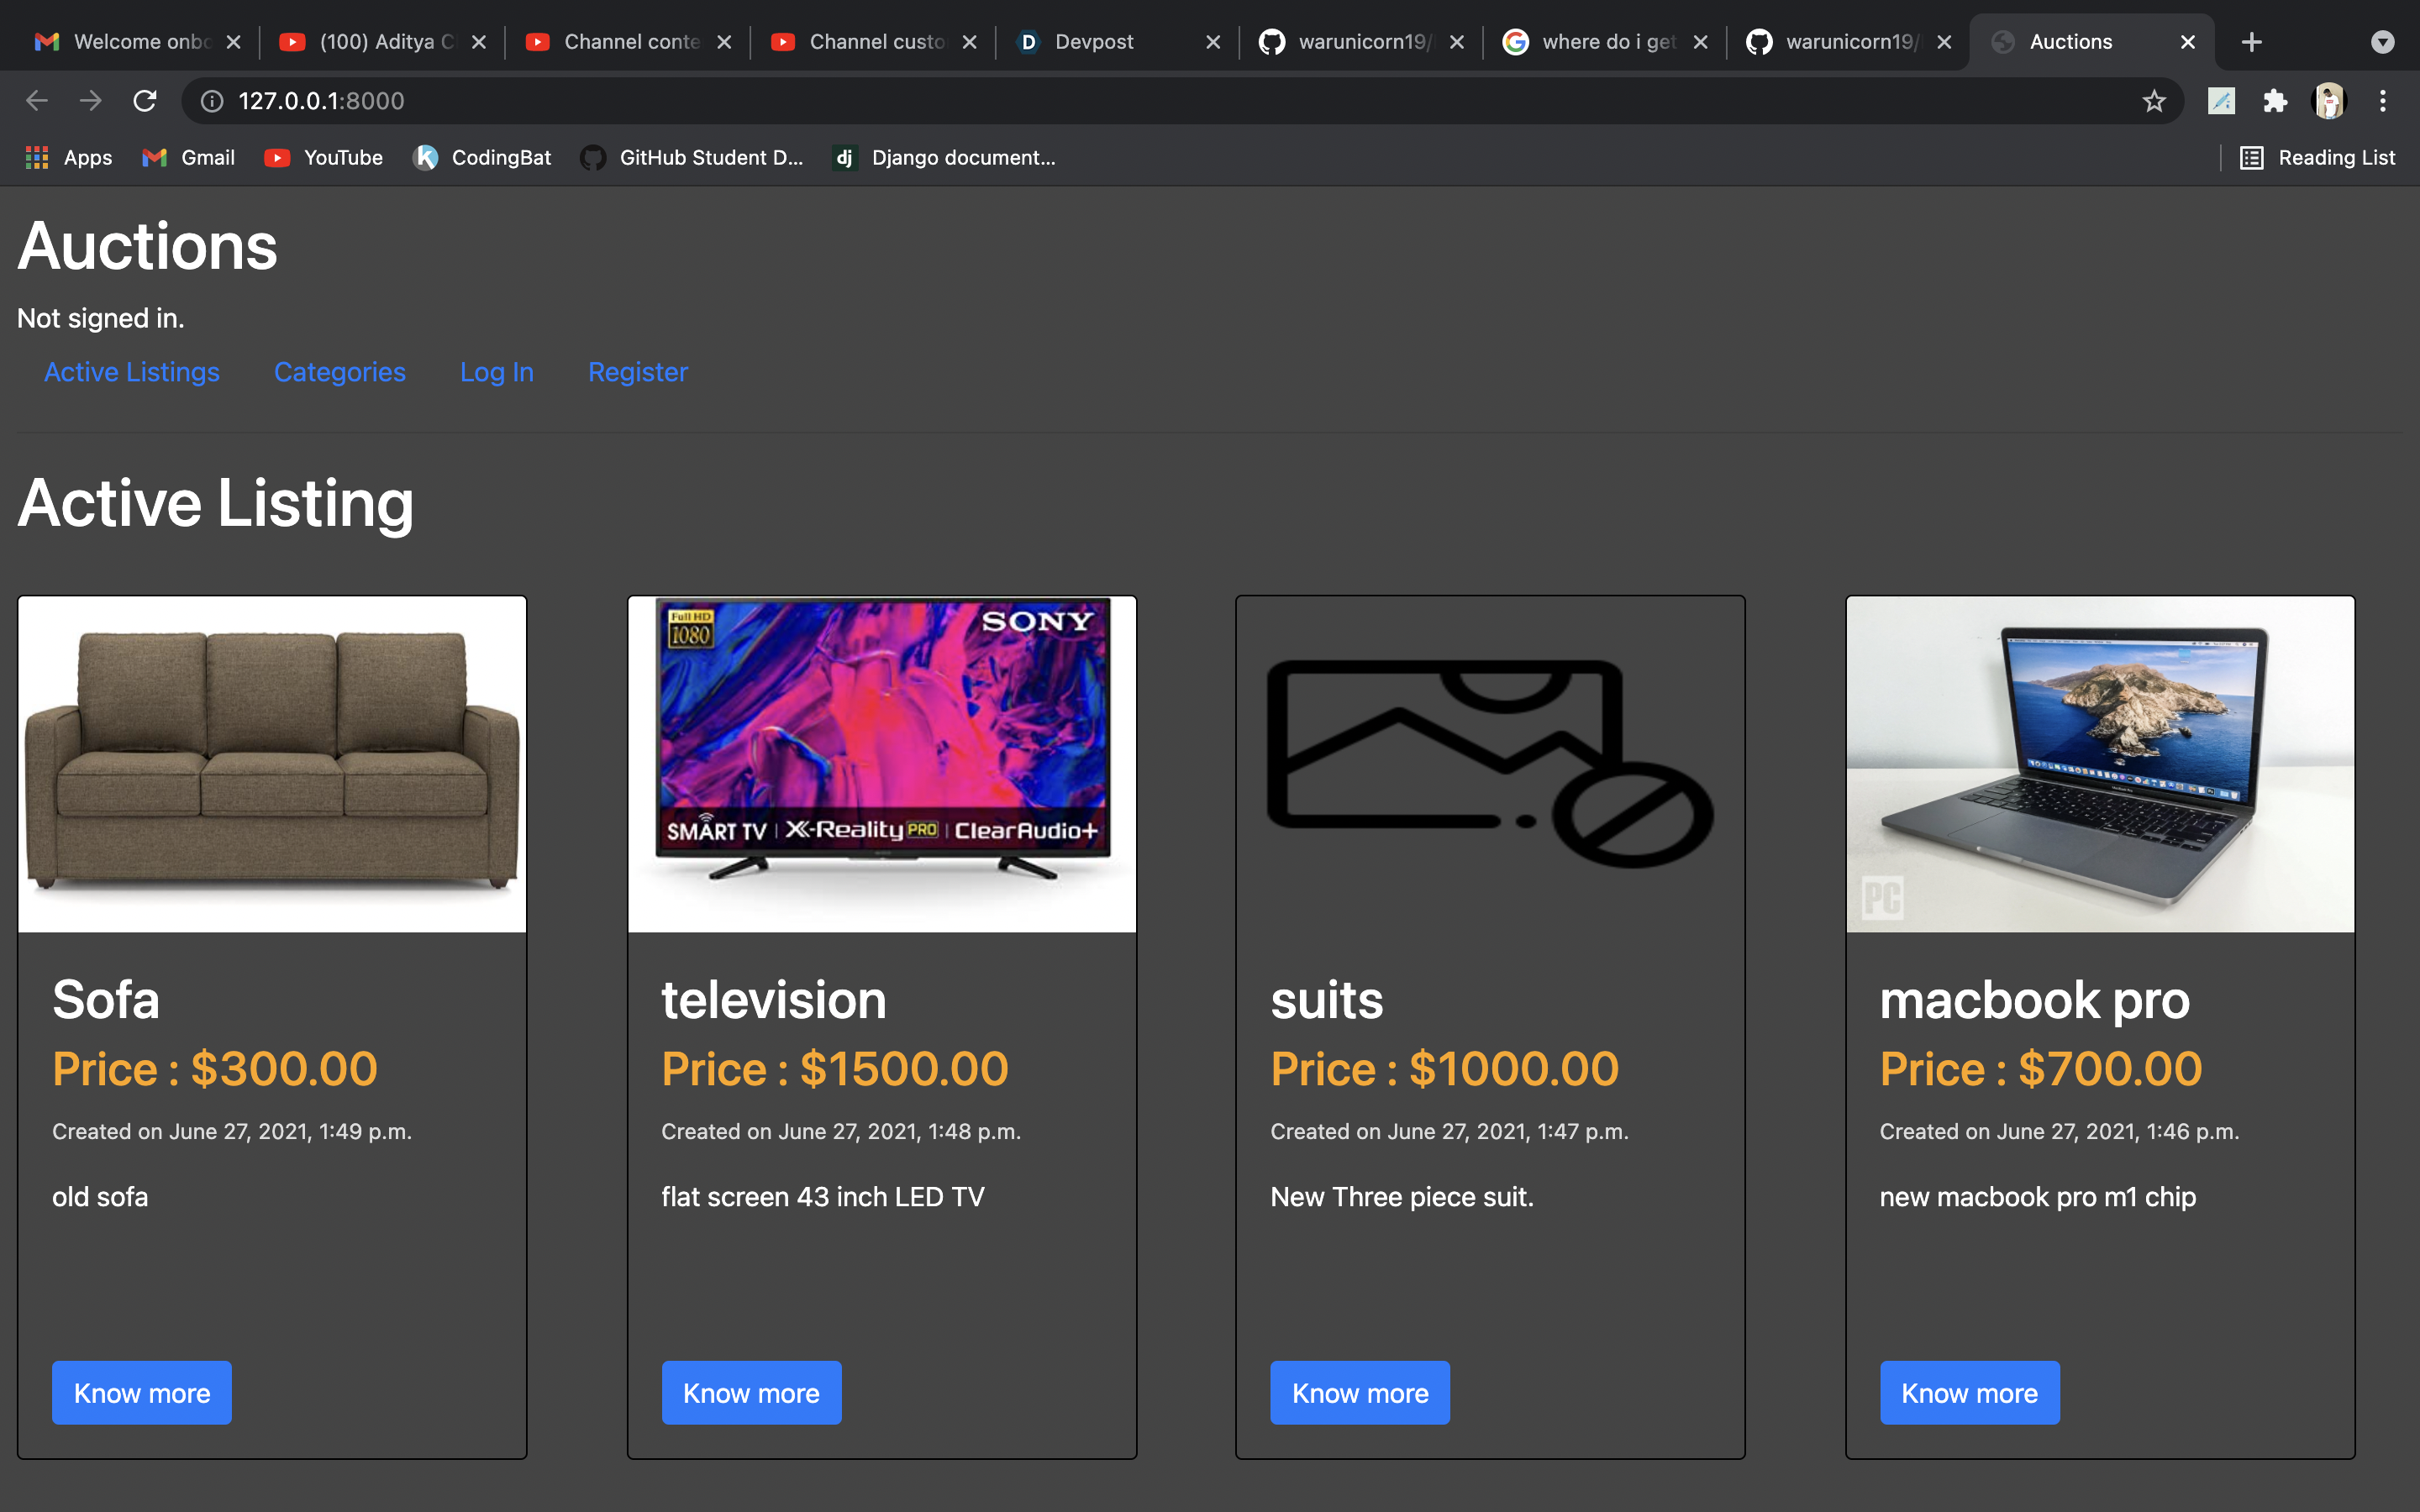Click the Sony television thumbnail image
Screen dimensions: 2420x1512
pos(881,764)
